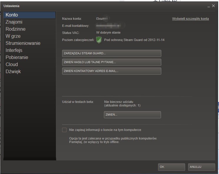Click the 'Nazwa konta:' label
Image resolution: width=219 pixels, height=174 pixels.
[72, 19]
